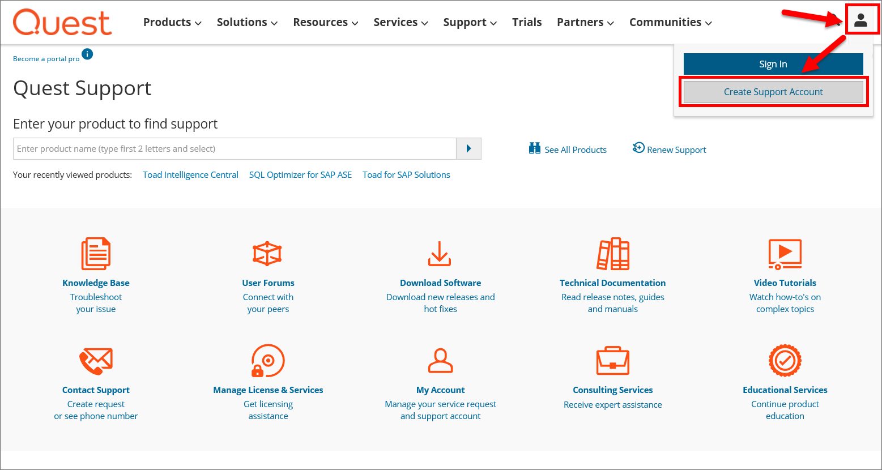Viewport: 882px width, 470px height.
Task: Expand the Products menu
Action: 172,22
